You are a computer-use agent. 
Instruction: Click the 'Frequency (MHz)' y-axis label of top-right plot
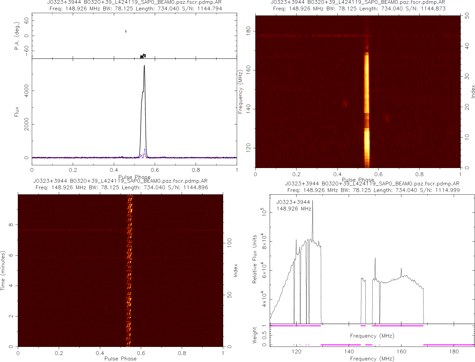[x=241, y=92]
